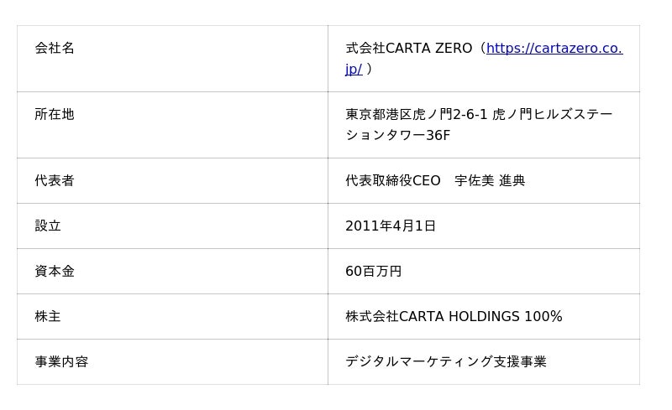Select the capital value 60百万円
672x410 pixels.
click(373, 272)
